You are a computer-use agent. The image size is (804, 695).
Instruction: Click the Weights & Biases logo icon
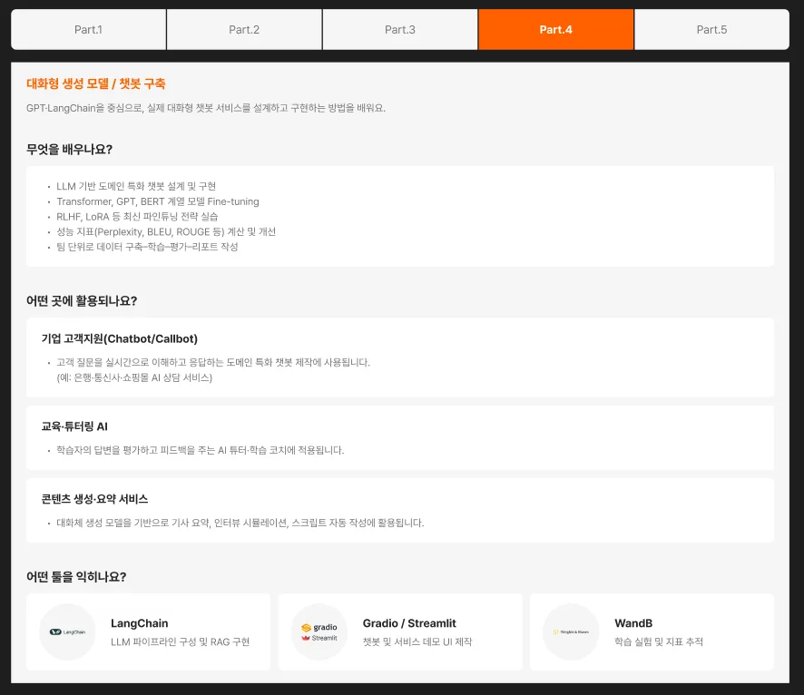click(x=571, y=631)
